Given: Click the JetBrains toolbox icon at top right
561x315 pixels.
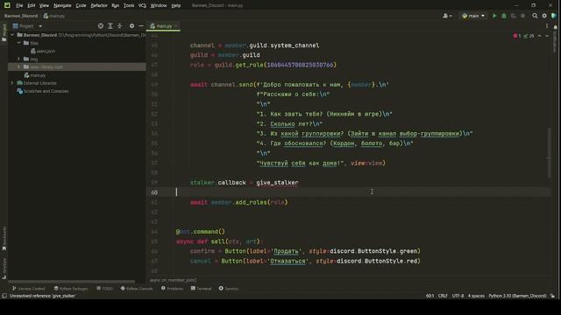Looking at the screenshot, I should (x=554, y=16).
